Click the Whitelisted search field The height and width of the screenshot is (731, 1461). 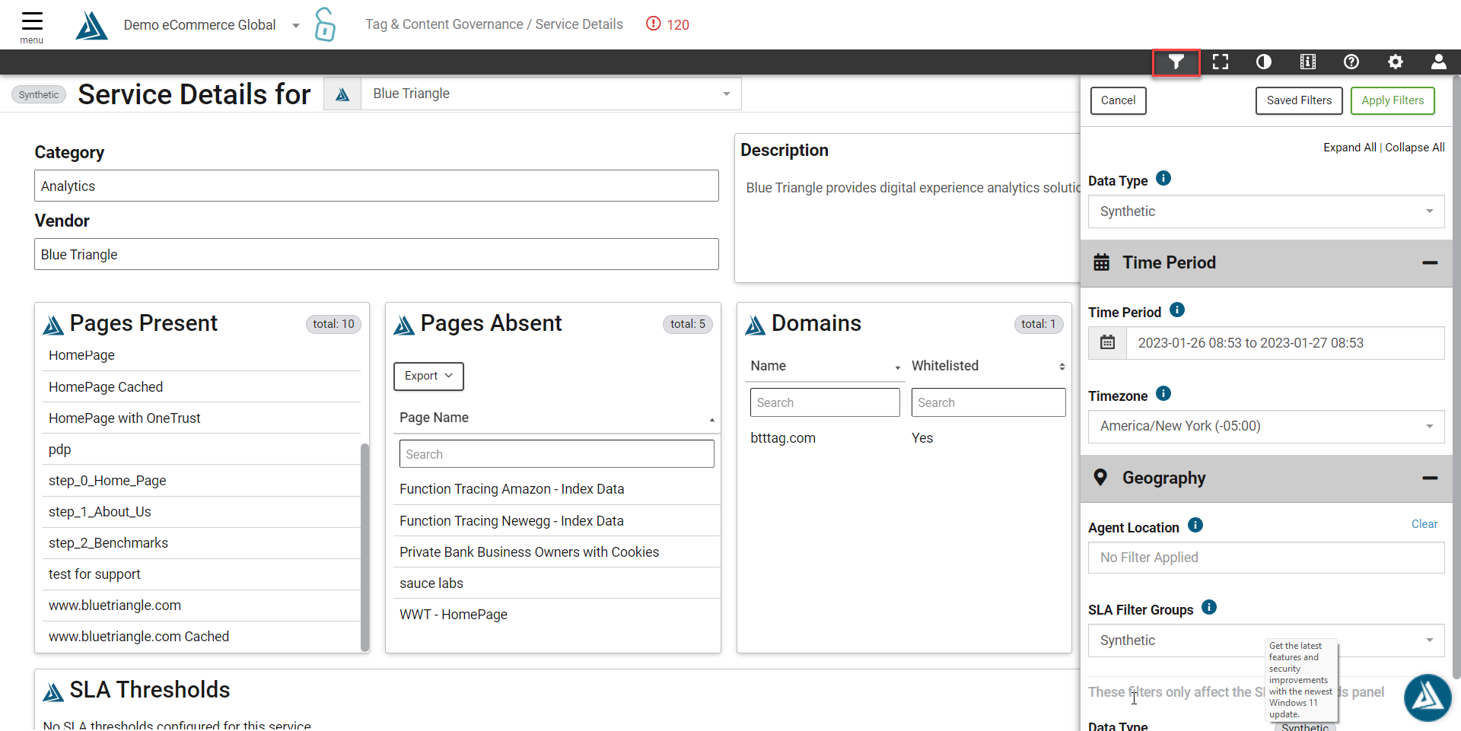tap(988, 402)
